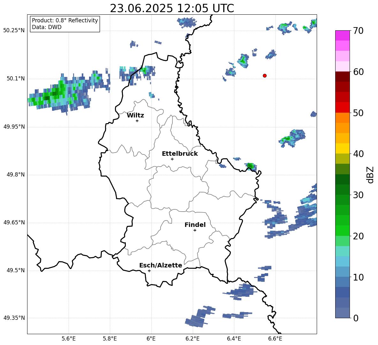The height and width of the screenshot is (345, 378).
Task: Select the Esch/Alzette city label
Action: pyautogui.click(x=161, y=265)
